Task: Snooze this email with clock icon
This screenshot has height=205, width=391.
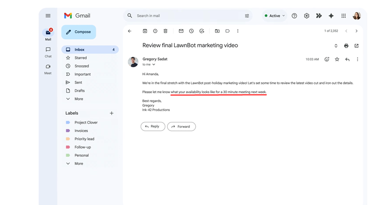Action: (x=191, y=31)
